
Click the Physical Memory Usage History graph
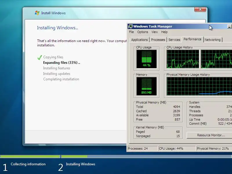click(x=199, y=86)
